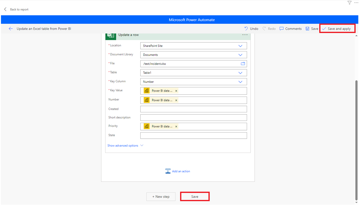Go back using the flow title arrow
Image resolution: width=359 pixels, height=206 pixels.
tap(11, 29)
